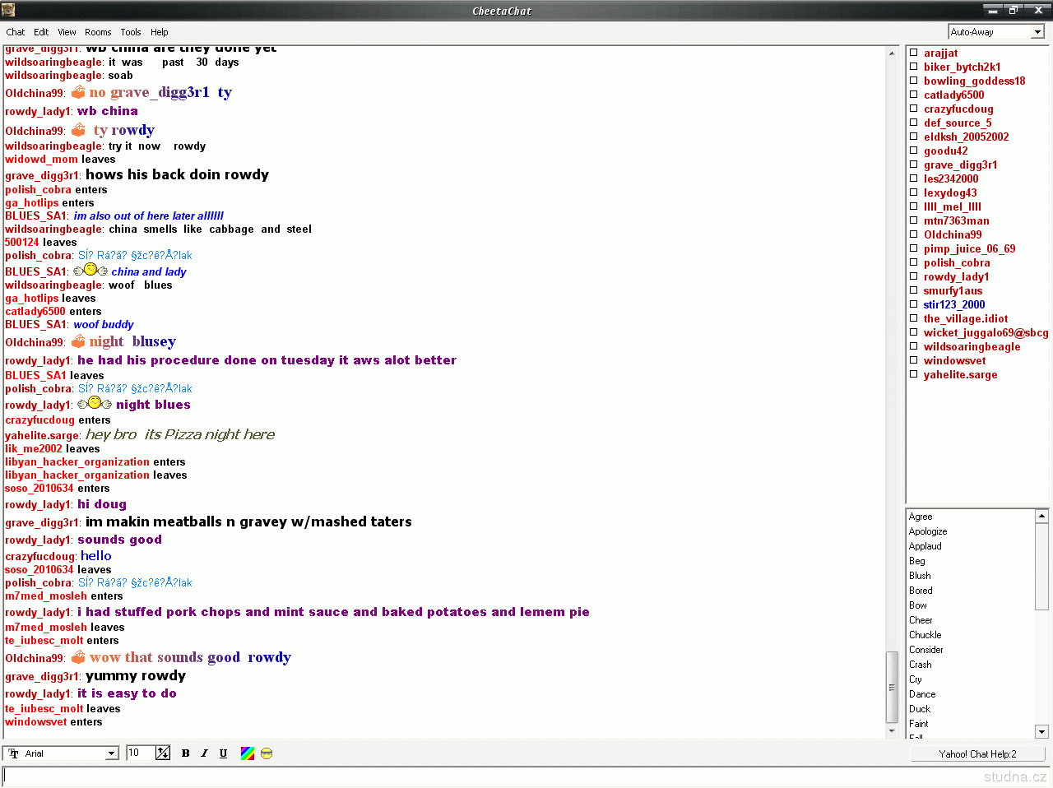The width and height of the screenshot is (1053, 788).
Task: Click the Yahoo! Chat Help:2 button
Action: (x=977, y=754)
